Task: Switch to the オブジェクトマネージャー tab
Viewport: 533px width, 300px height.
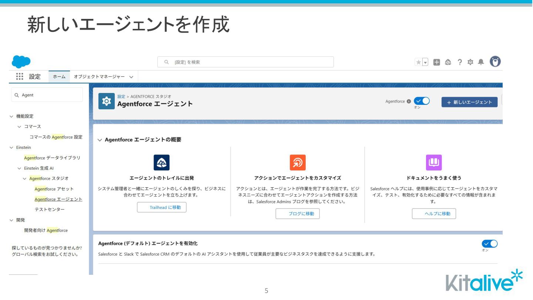Action: tap(99, 77)
